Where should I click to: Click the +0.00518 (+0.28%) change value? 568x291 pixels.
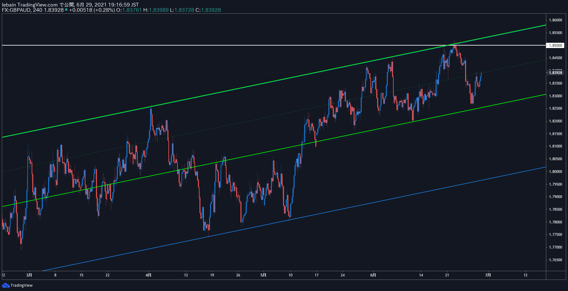point(92,10)
